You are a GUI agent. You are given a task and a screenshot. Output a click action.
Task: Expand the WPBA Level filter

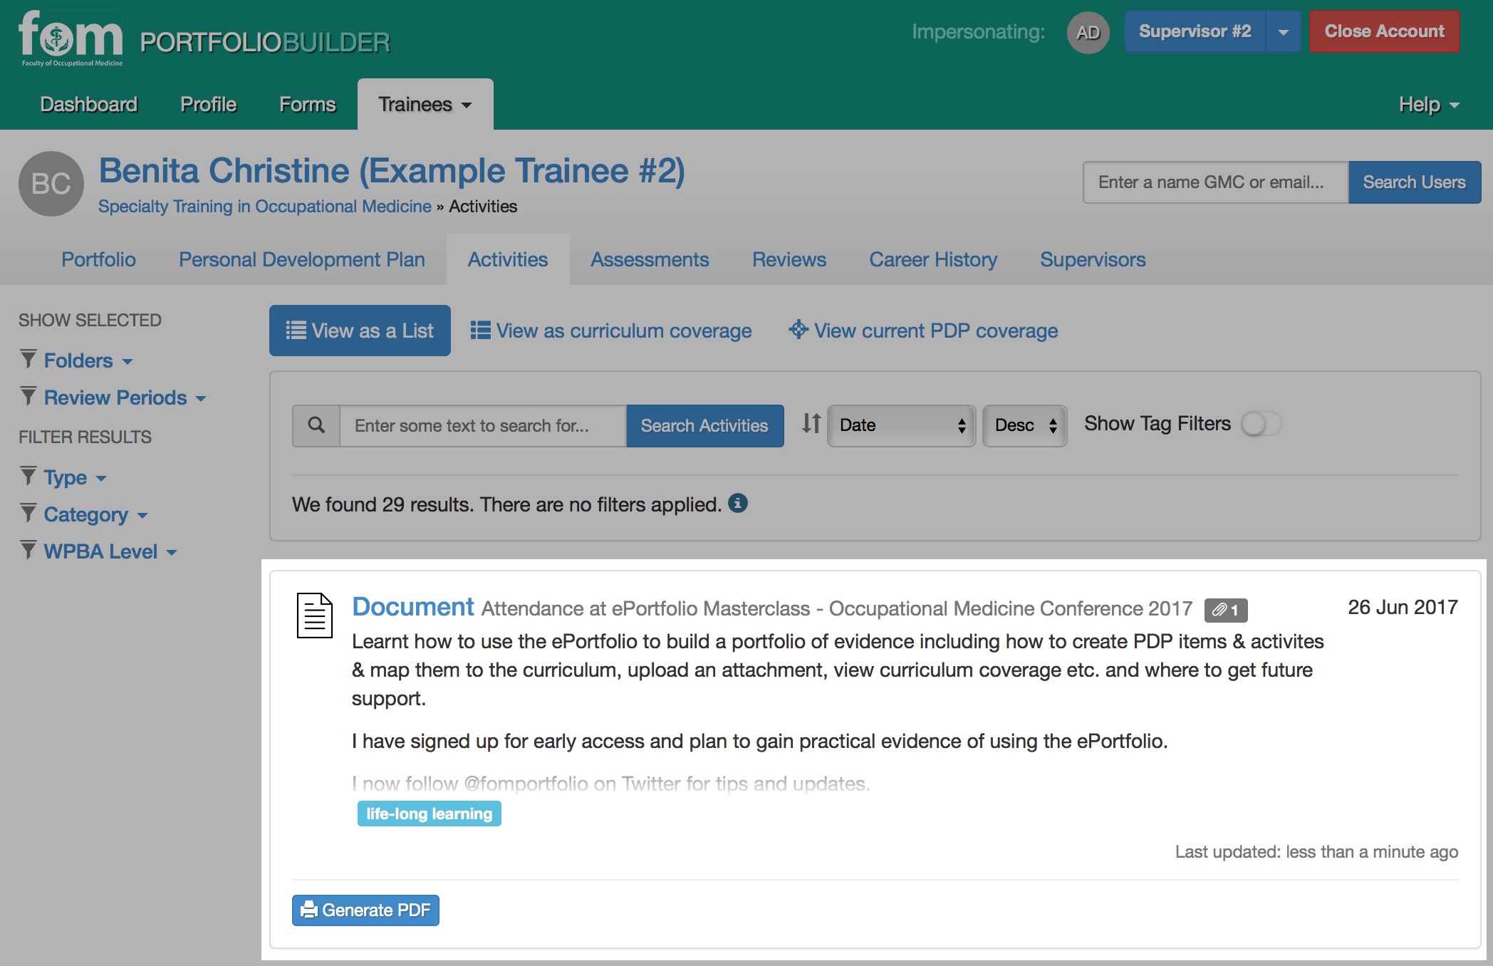[110, 551]
